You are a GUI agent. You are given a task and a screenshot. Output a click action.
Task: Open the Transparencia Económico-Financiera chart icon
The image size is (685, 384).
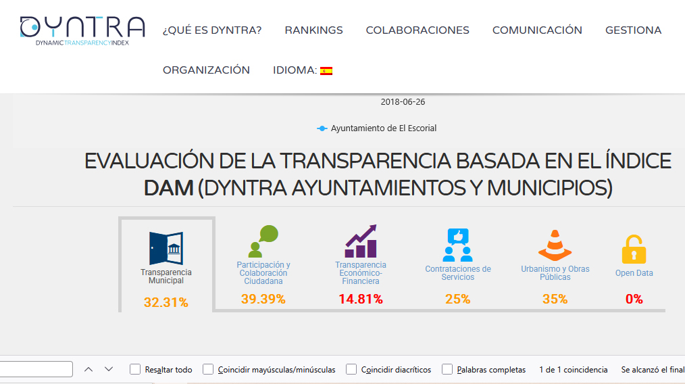(x=361, y=242)
